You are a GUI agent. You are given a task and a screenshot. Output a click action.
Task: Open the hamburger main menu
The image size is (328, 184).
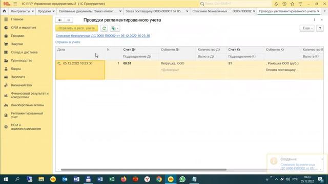[x=15, y=4]
